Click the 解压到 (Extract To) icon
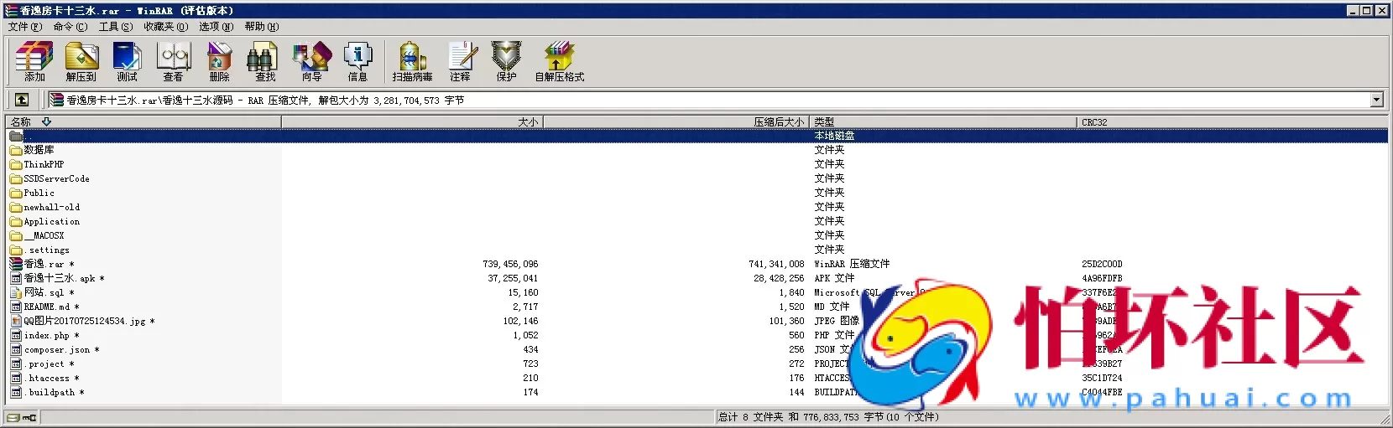The image size is (1393, 428). pyautogui.click(x=81, y=62)
